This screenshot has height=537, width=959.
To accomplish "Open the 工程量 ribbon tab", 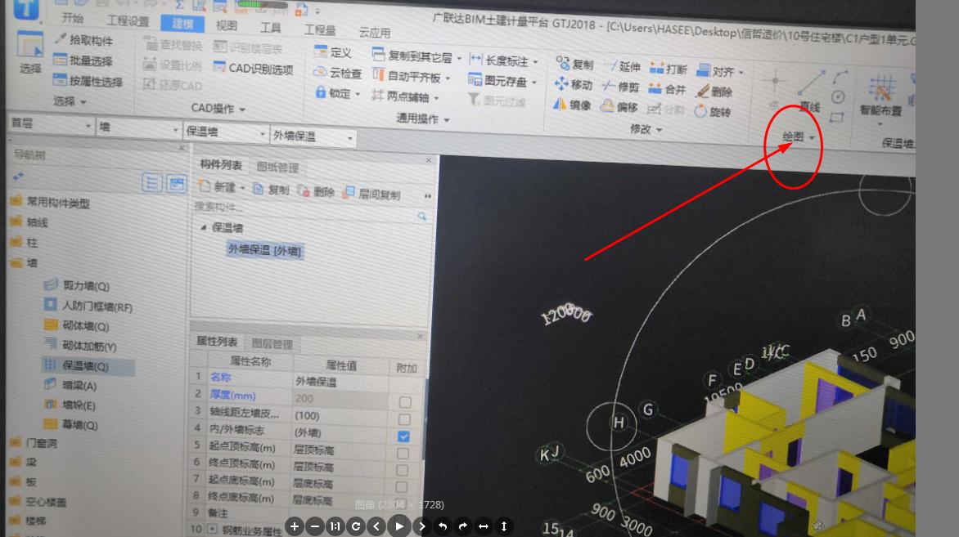I will (320, 30).
